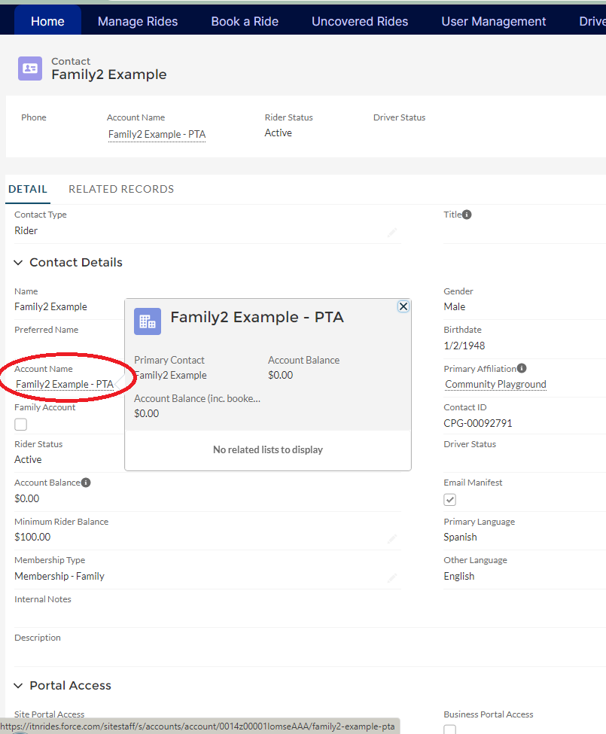Click the account building icon in popup
This screenshot has width=606, height=734.
coord(148,321)
